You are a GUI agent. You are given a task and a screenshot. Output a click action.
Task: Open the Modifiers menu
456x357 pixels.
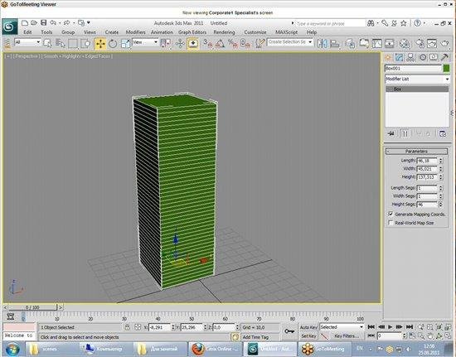click(x=135, y=32)
